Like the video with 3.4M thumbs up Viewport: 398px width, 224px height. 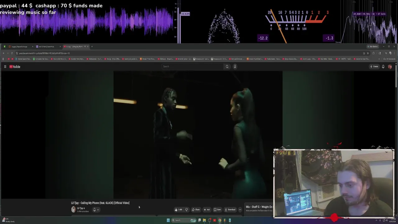[x=178, y=210]
